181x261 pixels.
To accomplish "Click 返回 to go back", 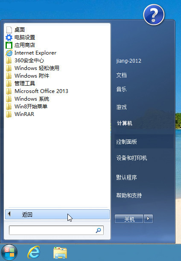I will point(57,214).
